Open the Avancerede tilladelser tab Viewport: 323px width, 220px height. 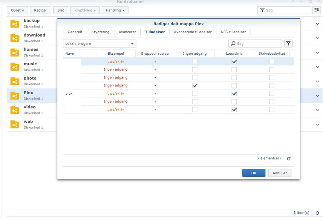coord(193,32)
